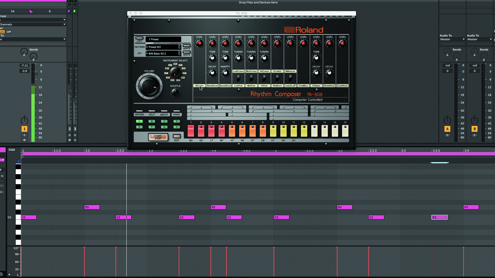Adjust the SnareDrum TONE knob
The image size is (495, 278).
(x=225, y=58)
